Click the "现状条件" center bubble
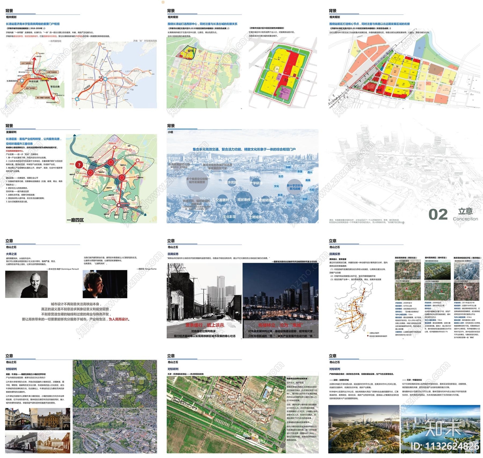 pos(244,200)
